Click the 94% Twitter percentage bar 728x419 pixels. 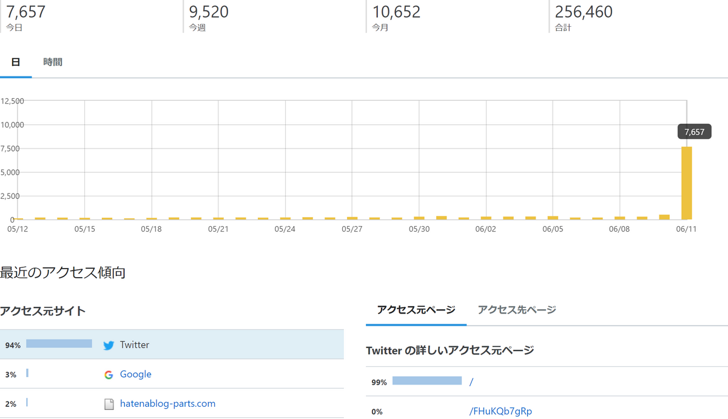(59, 344)
